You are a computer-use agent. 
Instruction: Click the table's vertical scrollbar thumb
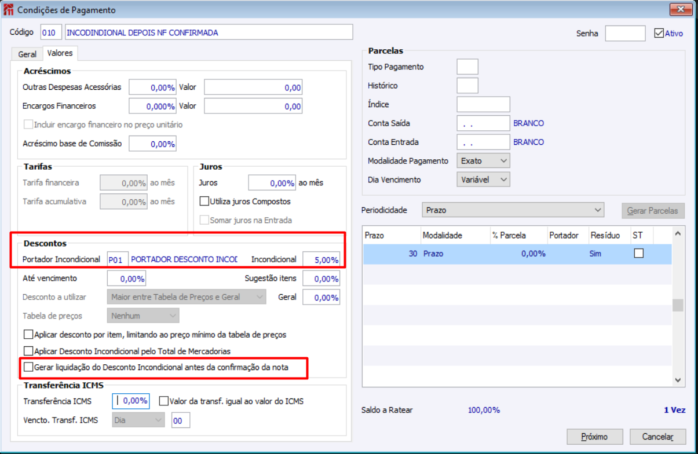(678, 305)
